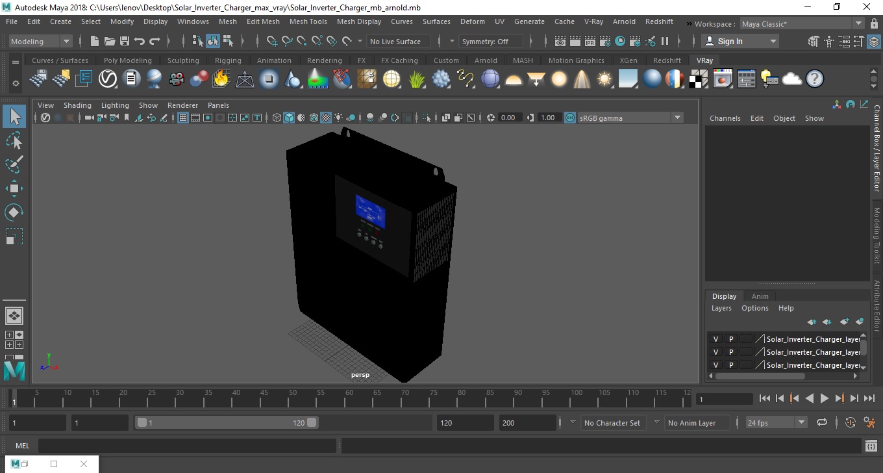
Task: Toggle viewport grid display icon
Action: (183, 118)
